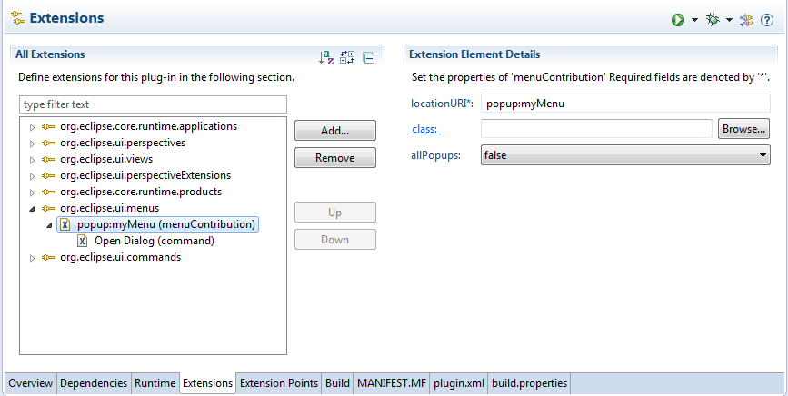Click the popup:myMenu element icon
Image resolution: width=788 pixels, height=396 pixels.
click(x=65, y=224)
